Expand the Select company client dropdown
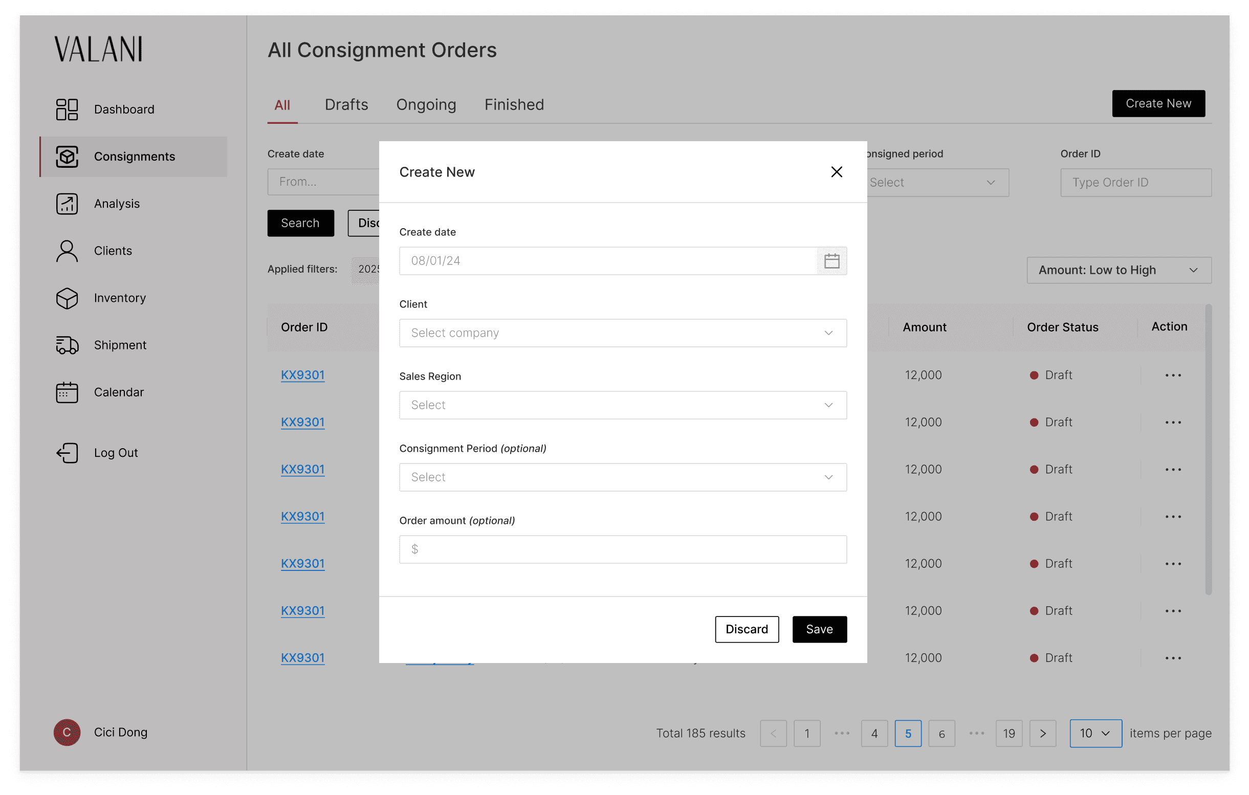Image resolution: width=1249 pixels, height=795 pixels. coord(622,333)
